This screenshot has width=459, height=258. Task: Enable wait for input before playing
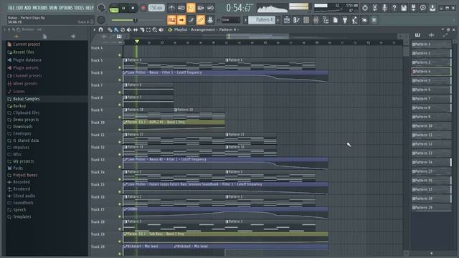coord(181,8)
